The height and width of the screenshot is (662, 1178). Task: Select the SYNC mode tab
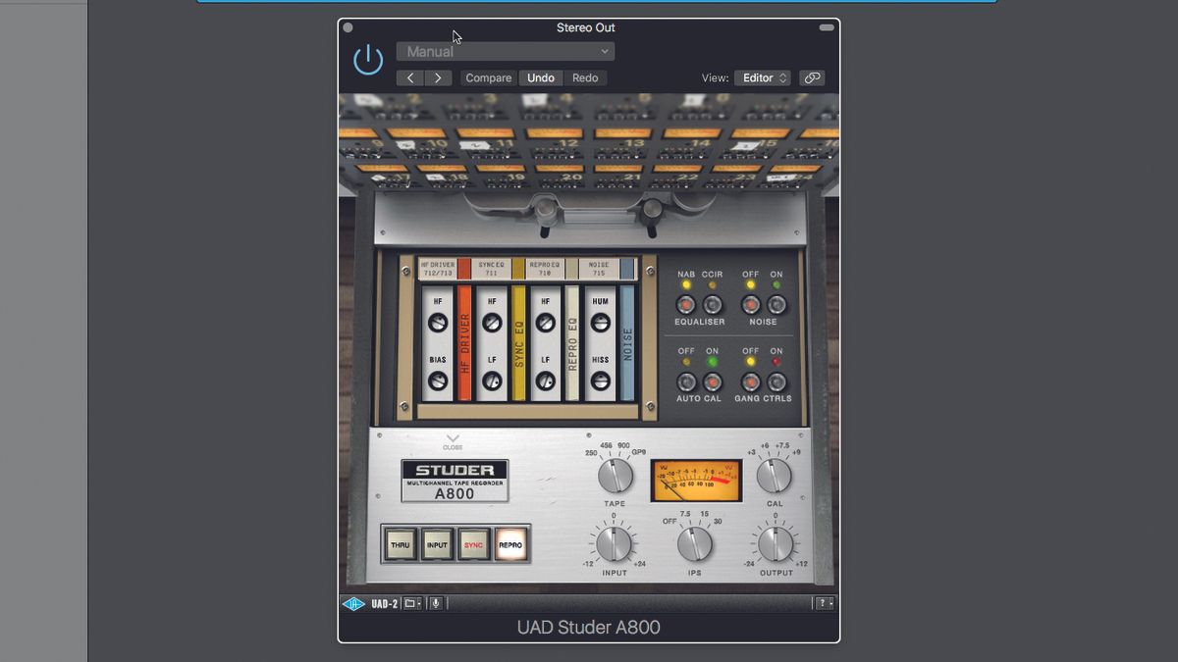click(x=473, y=543)
